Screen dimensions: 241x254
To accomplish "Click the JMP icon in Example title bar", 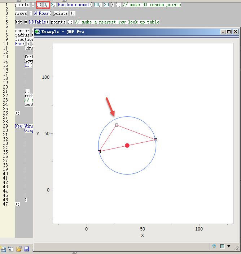I will tap(38, 32).
